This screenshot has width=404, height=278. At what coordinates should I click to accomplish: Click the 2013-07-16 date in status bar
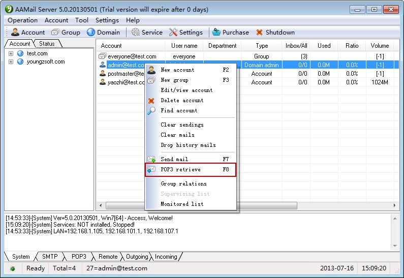pos(337,268)
